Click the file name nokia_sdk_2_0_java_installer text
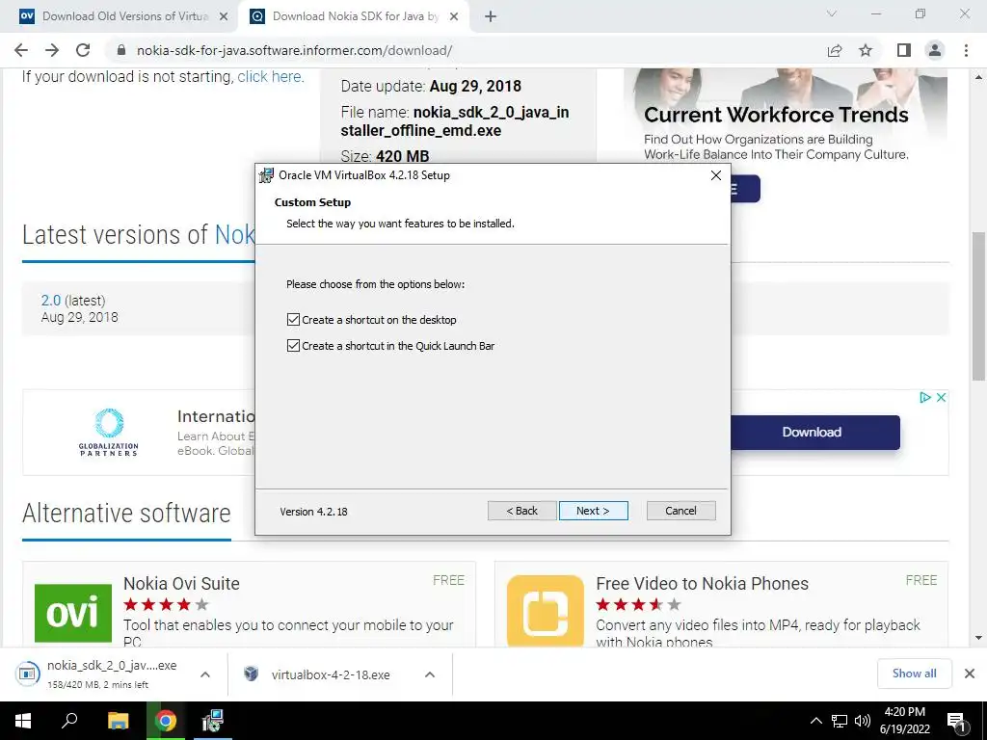Screen dimensions: 987x740 [455, 121]
